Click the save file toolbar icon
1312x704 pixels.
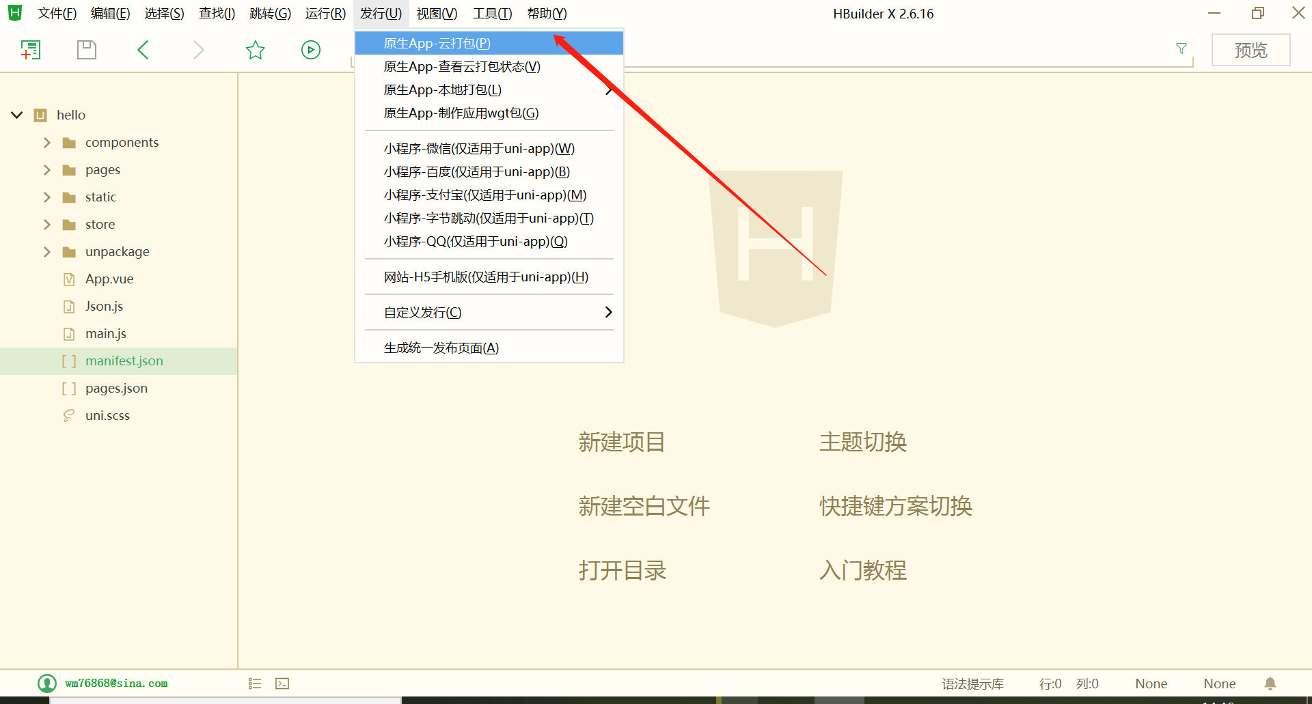tap(87, 50)
